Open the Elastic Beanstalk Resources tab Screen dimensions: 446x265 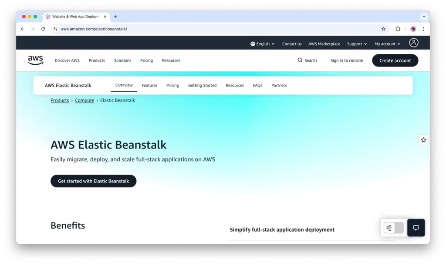(235, 86)
